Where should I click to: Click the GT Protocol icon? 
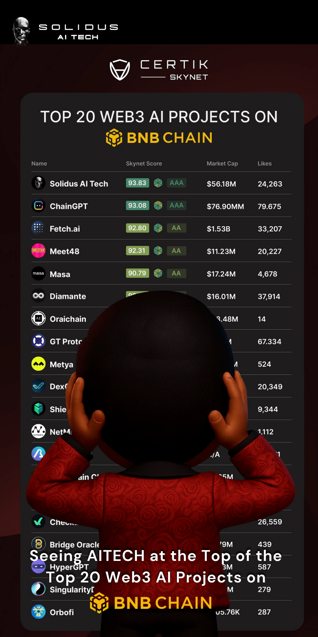point(39,341)
